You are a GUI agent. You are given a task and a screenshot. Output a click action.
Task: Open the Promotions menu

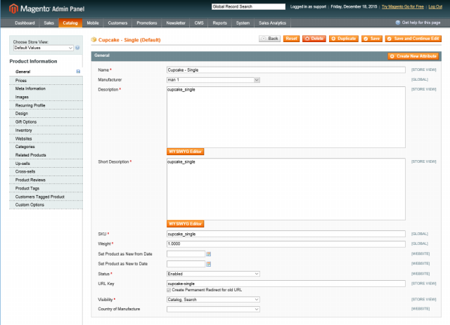(146, 23)
